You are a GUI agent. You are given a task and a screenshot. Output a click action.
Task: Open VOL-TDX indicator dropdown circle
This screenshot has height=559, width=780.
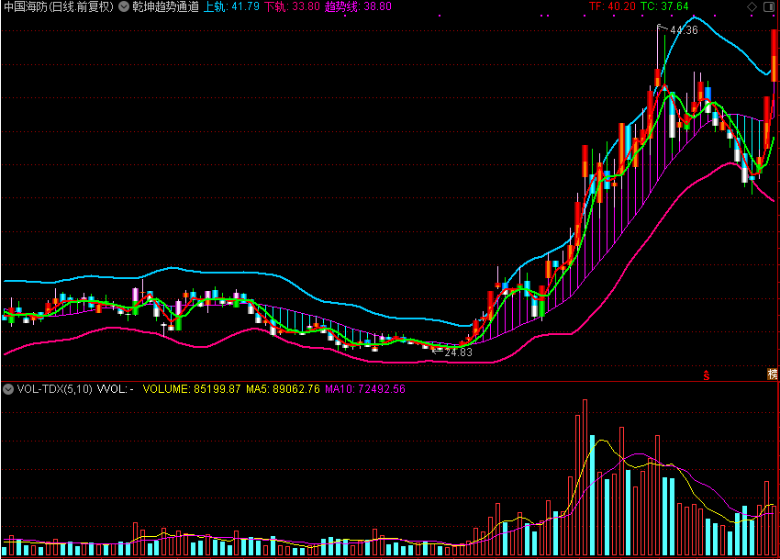pos(8,389)
